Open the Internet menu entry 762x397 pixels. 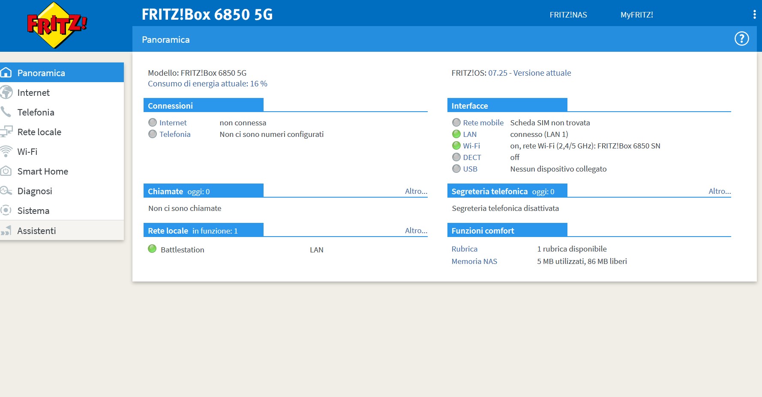click(62, 92)
